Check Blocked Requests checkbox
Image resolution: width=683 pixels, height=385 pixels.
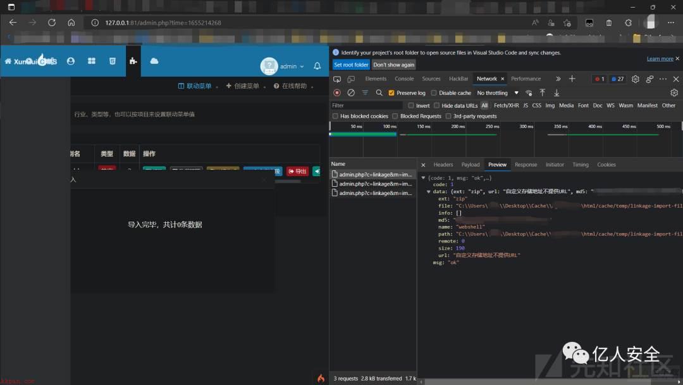tap(395, 117)
